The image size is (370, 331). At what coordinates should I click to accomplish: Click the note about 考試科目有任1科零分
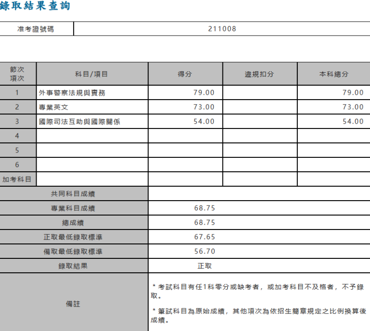257,291
